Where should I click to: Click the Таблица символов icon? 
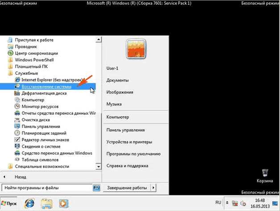click(x=17, y=160)
